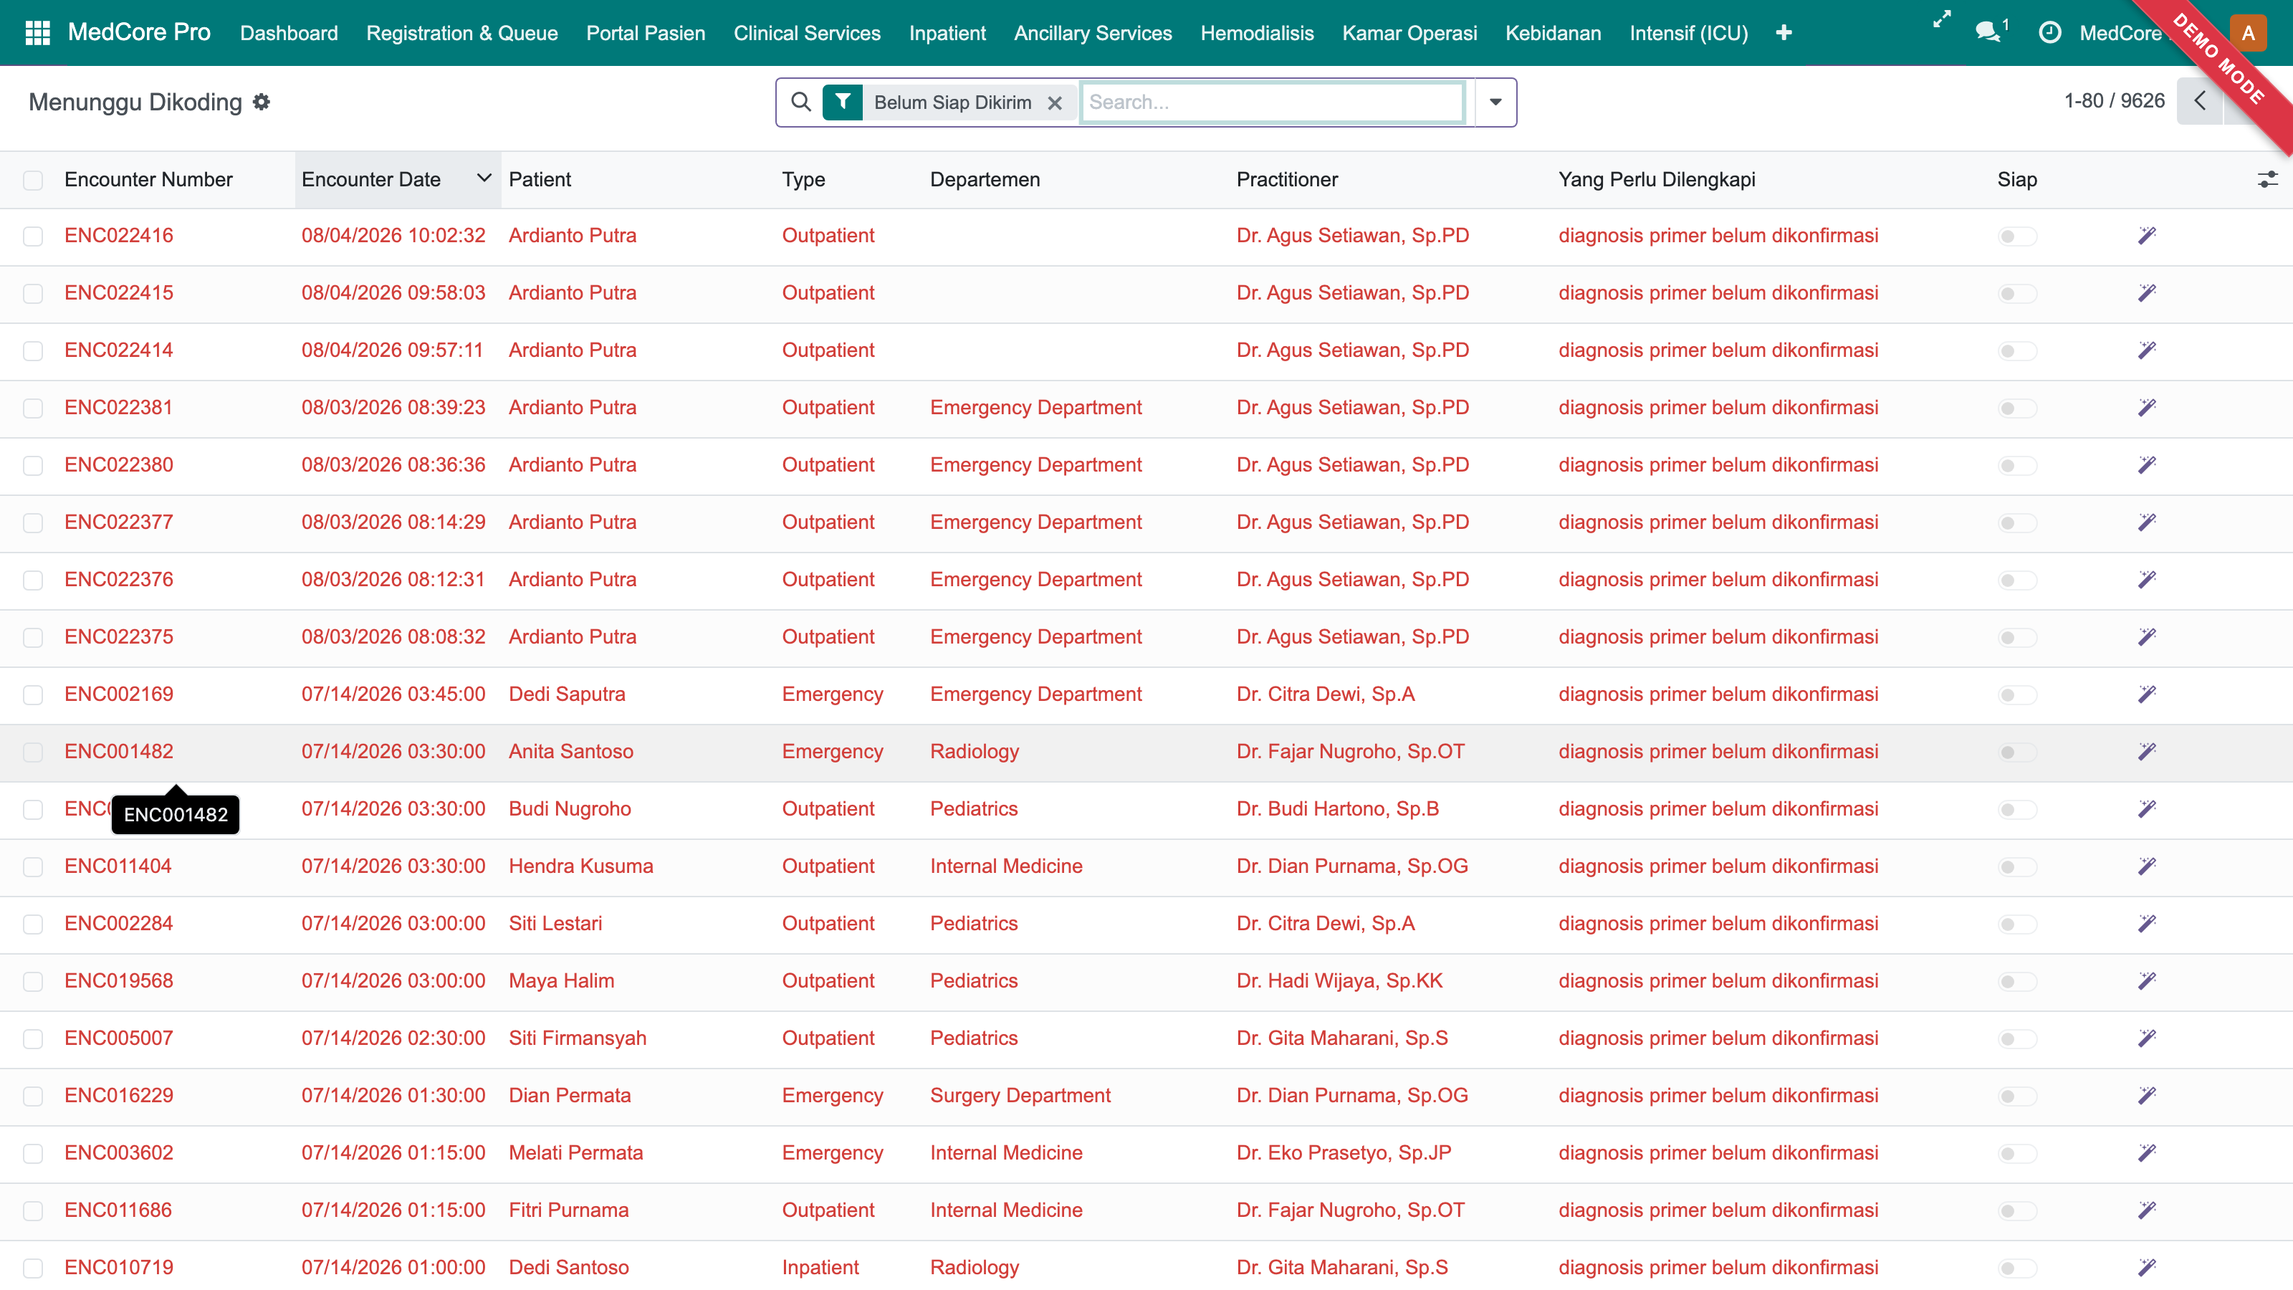Viewport: 2293px width, 1290px height.
Task: Click the magic wand icon for ENC022416
Action: [2147, 236]
